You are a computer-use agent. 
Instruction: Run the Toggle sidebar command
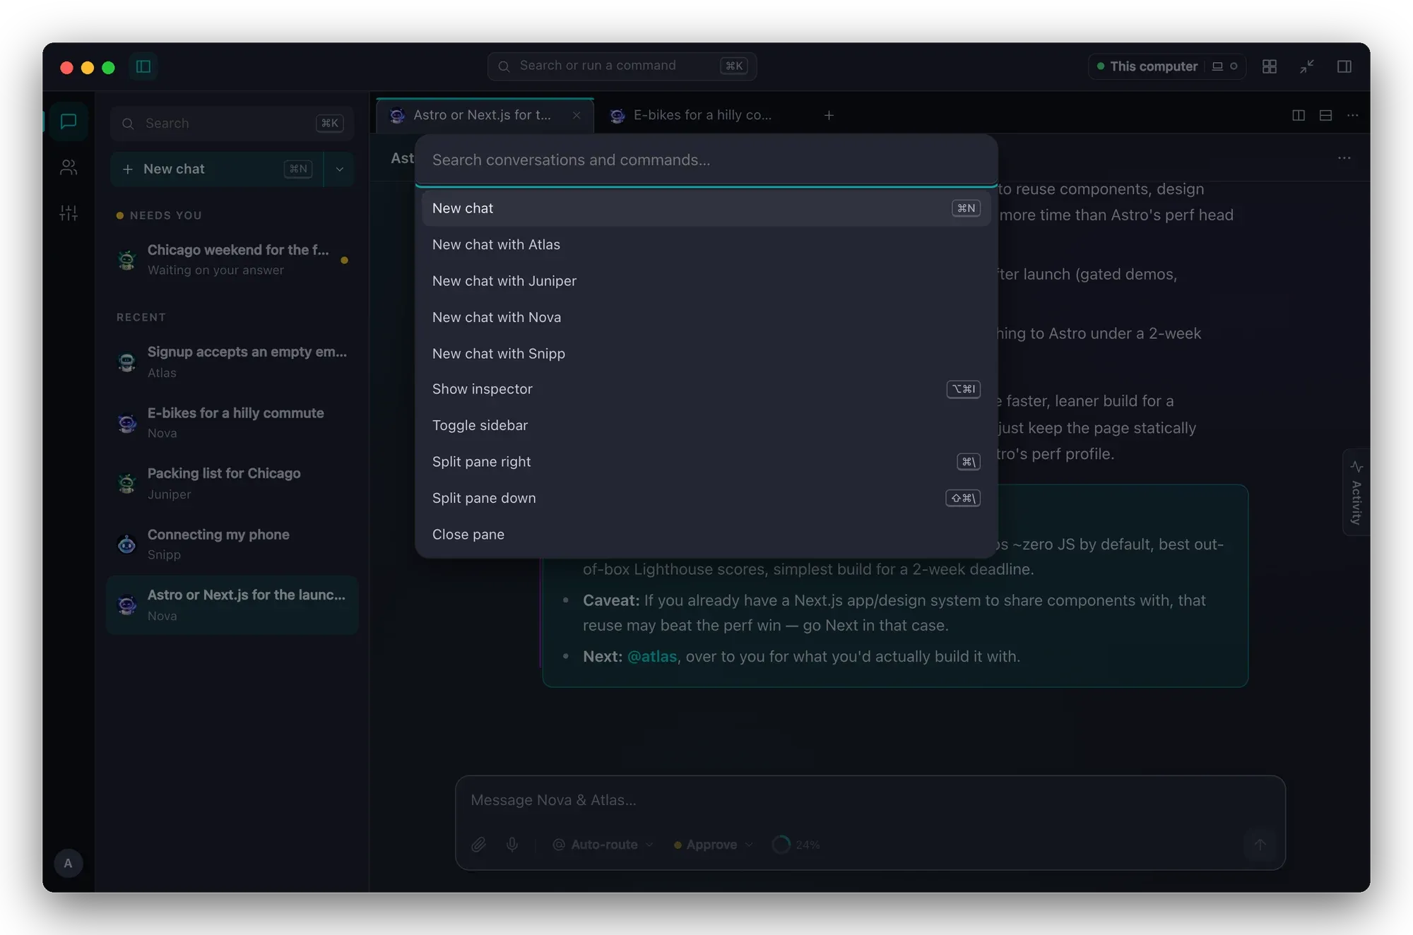[x=706, y=425]
